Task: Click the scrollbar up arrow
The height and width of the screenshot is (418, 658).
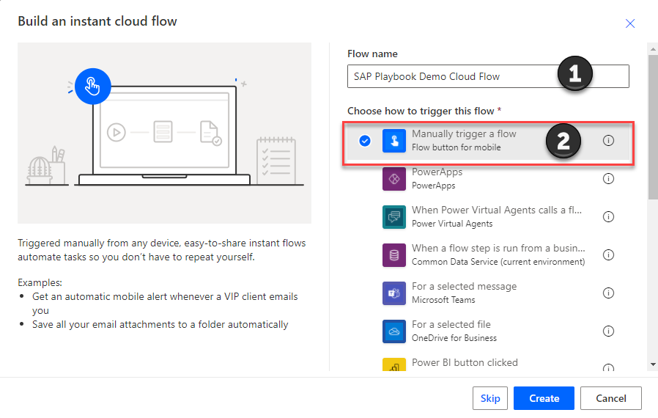Action: (653, 49)
